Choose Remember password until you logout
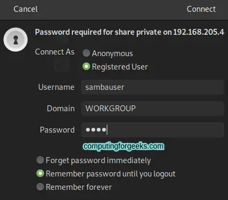The height and width of the screenshot is (200, 228). coord(40,173)
